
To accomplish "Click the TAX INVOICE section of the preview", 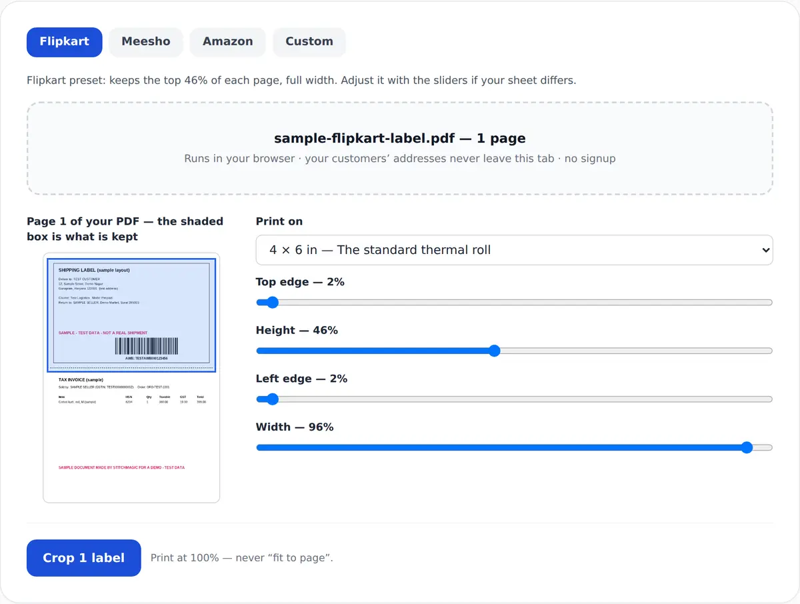I will (132, 391).
